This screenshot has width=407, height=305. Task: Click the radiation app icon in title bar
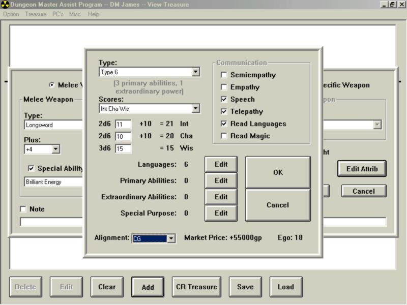(5, 5)
